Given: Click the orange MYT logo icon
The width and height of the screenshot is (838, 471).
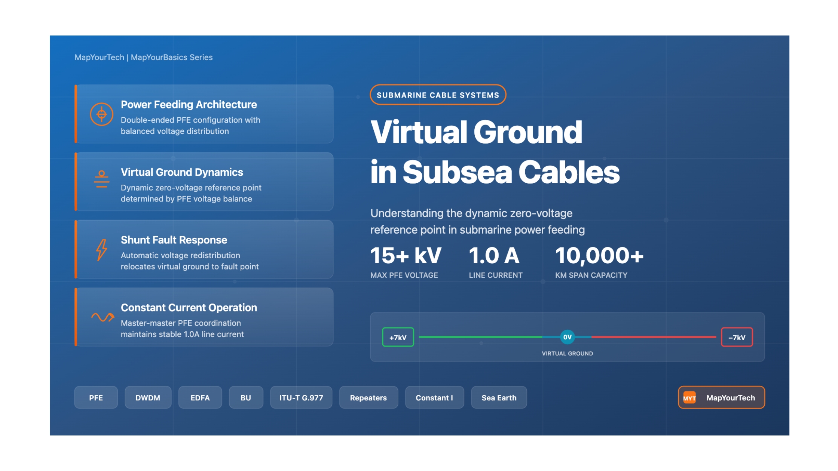Looking at the screenshot, I should click(689, 398).
